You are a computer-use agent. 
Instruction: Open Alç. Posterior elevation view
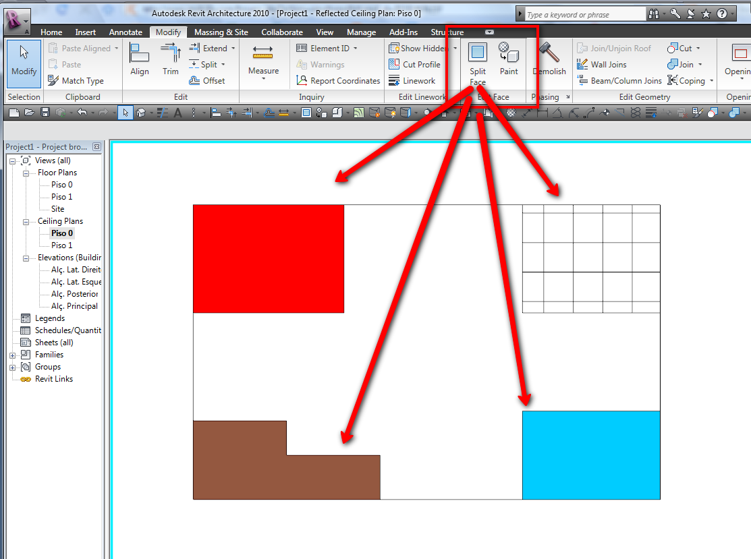click(x=74, y=294)
